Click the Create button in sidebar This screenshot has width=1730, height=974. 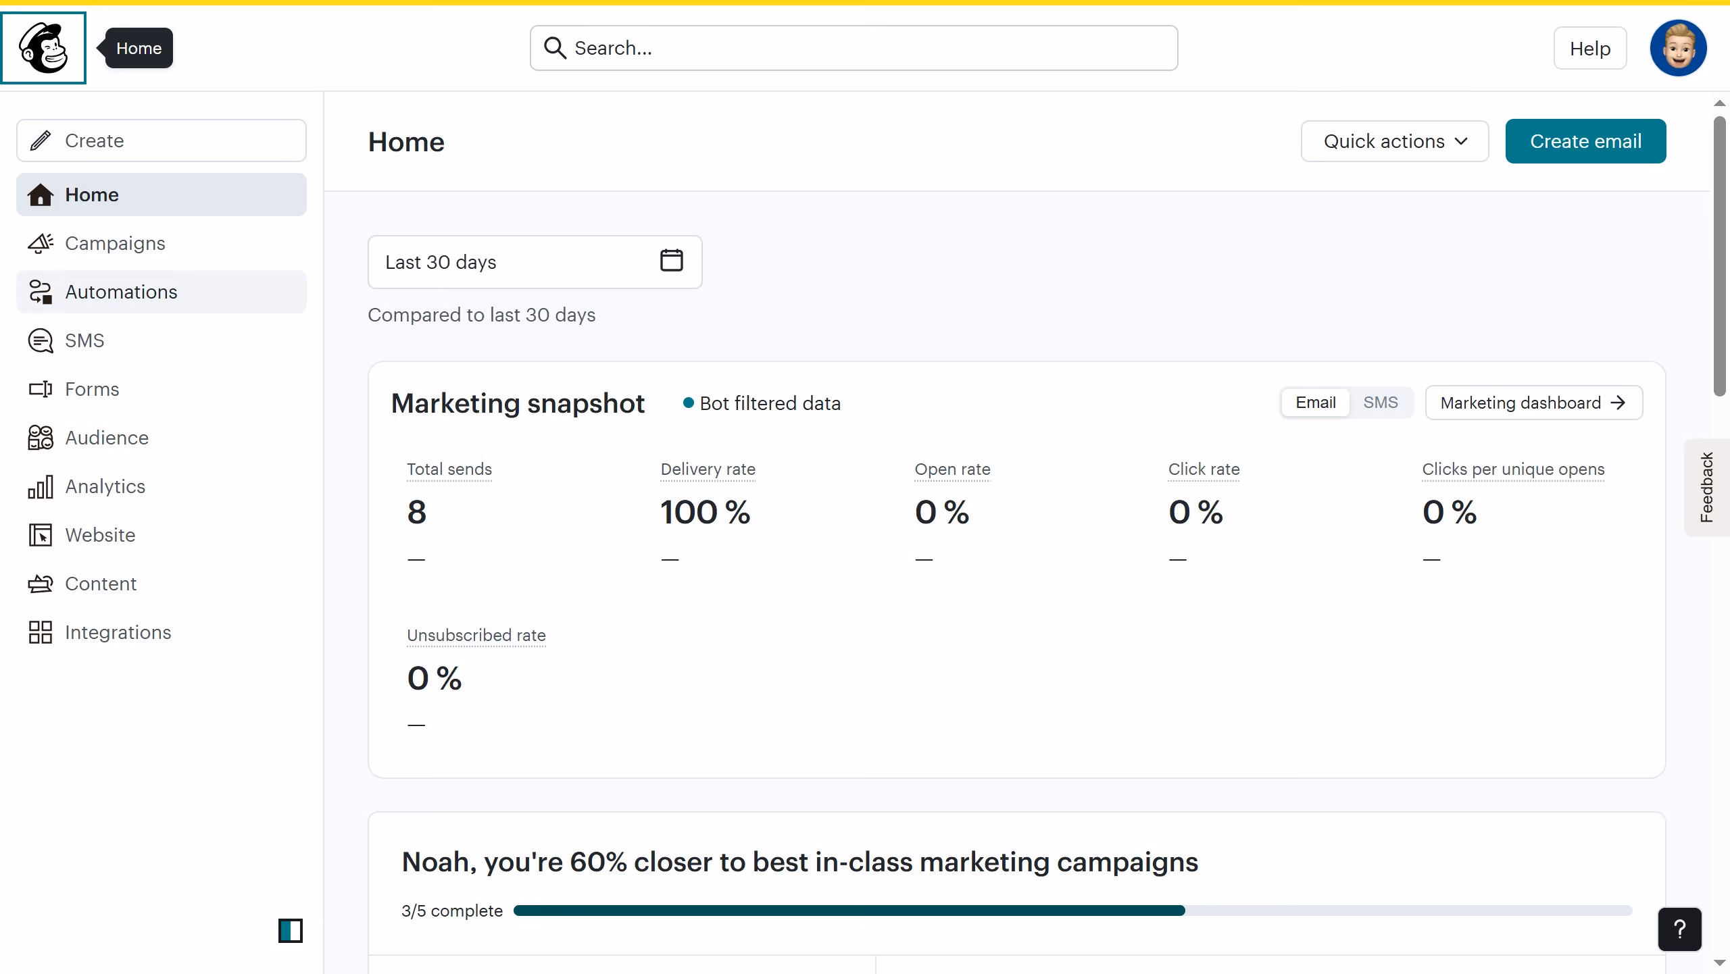tap(162, 140)
